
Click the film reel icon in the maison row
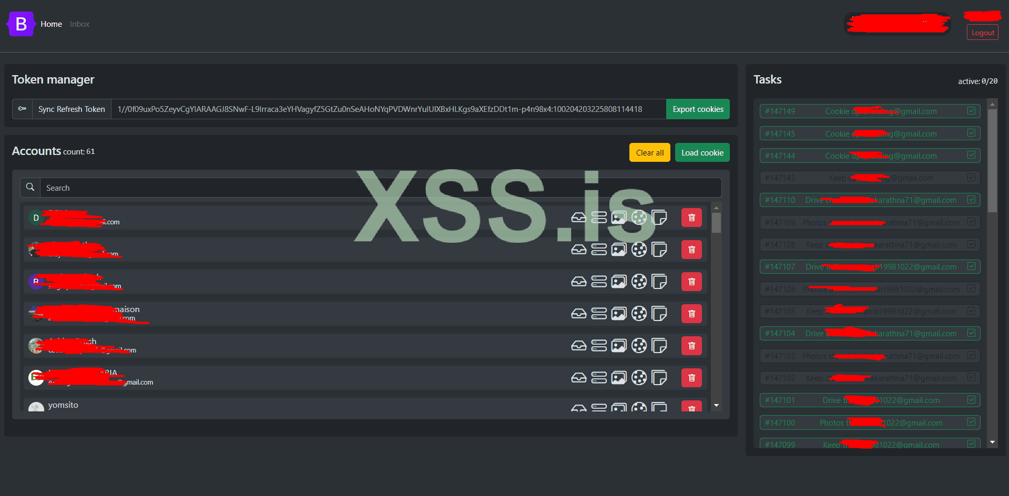pyautogui.click(x=639, y=314)
